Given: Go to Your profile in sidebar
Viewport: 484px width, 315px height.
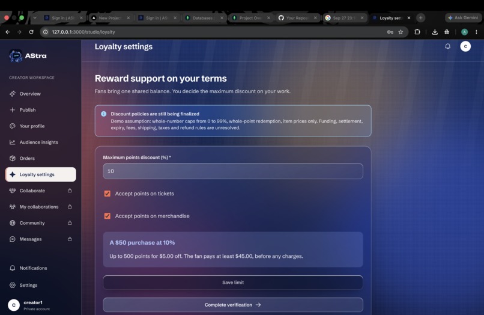Looking at the screenshot, I should click(x=40, y=126).
